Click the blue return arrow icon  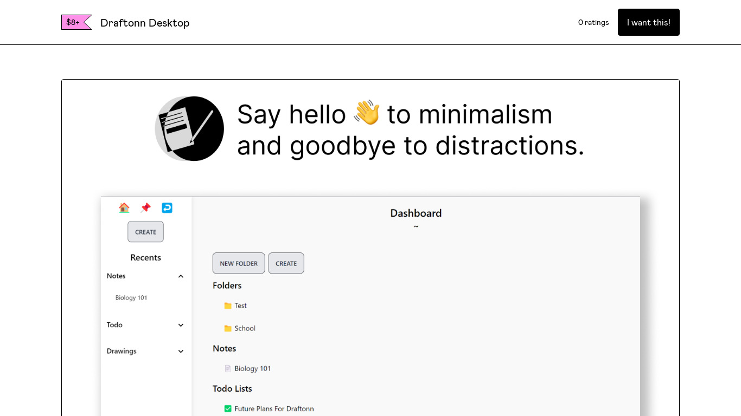pos(167,208)
